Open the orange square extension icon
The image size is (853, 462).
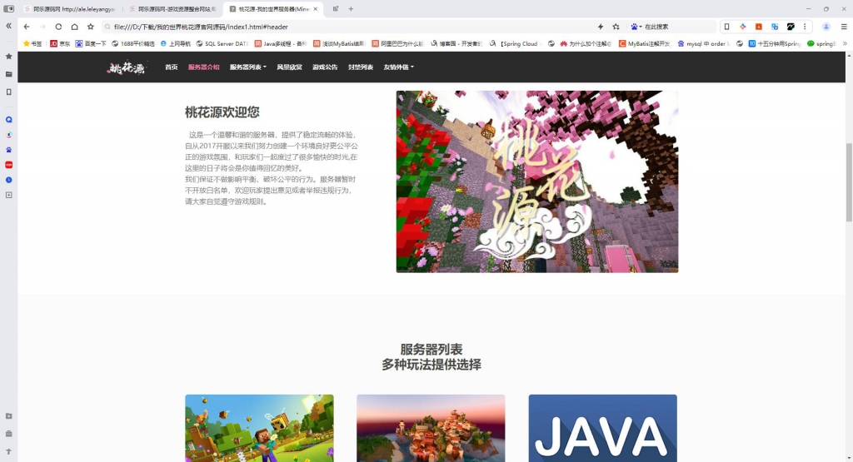pos(758,27)
